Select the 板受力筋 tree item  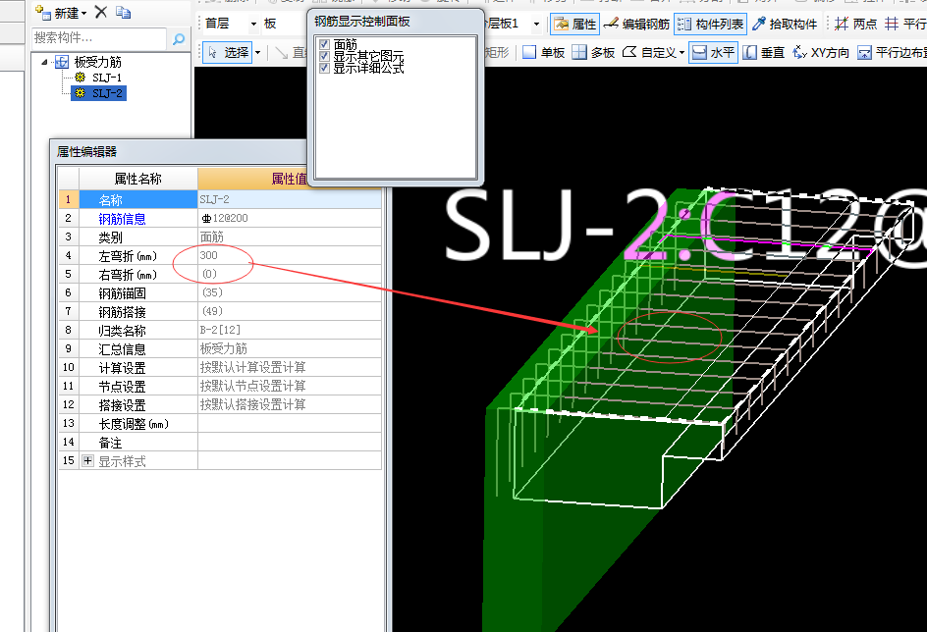coord(97,62)
